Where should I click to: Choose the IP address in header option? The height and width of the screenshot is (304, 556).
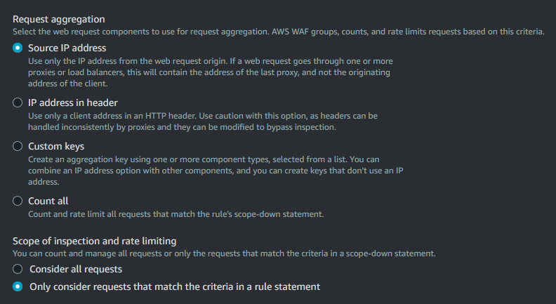18,103
